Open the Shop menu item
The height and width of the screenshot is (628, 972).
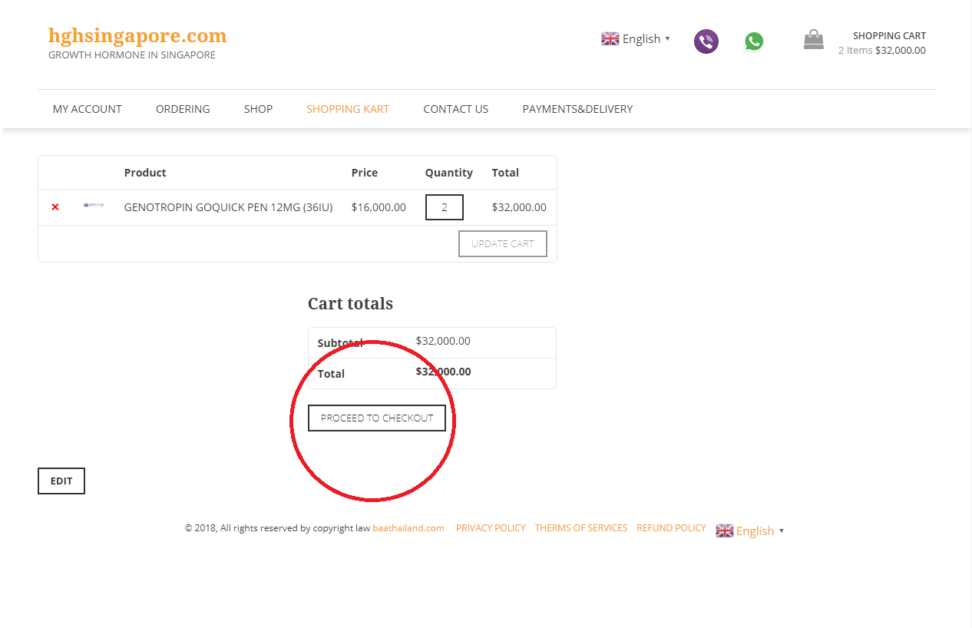(258, 109)
